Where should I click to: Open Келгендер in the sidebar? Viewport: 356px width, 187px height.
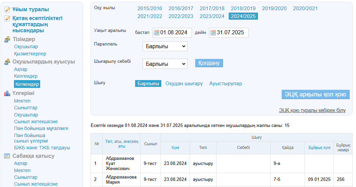point(26,76)
